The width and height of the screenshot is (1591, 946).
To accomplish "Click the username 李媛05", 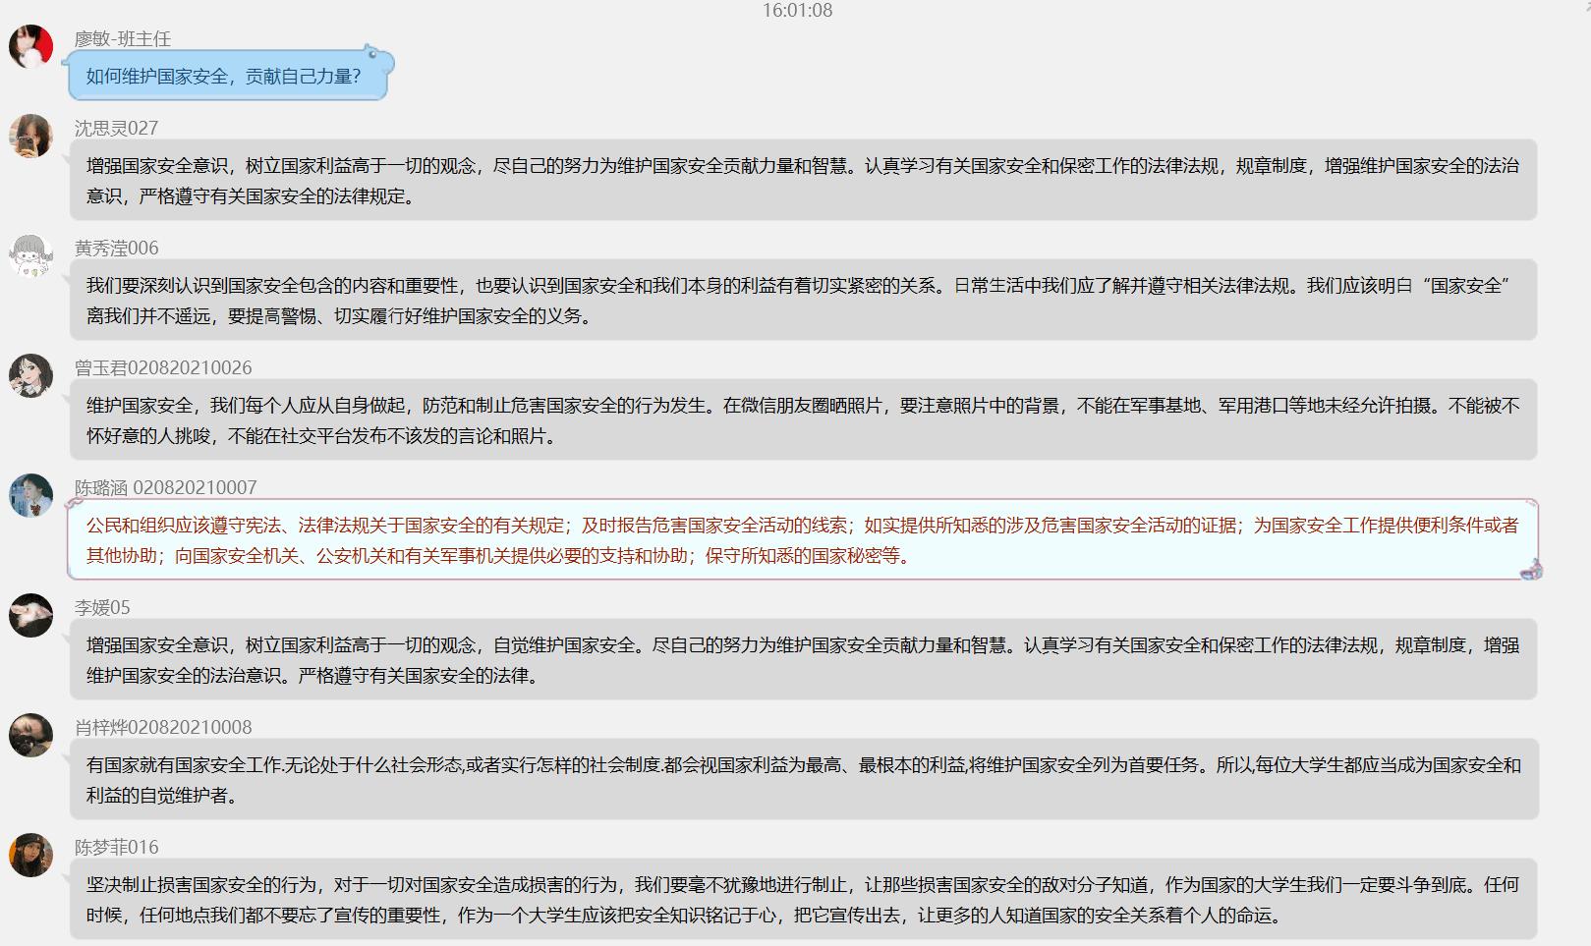I will [102, 608].
